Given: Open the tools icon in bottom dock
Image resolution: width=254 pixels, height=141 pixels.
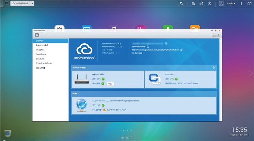Looking at the screenshot, I should (x=127, y=138).
